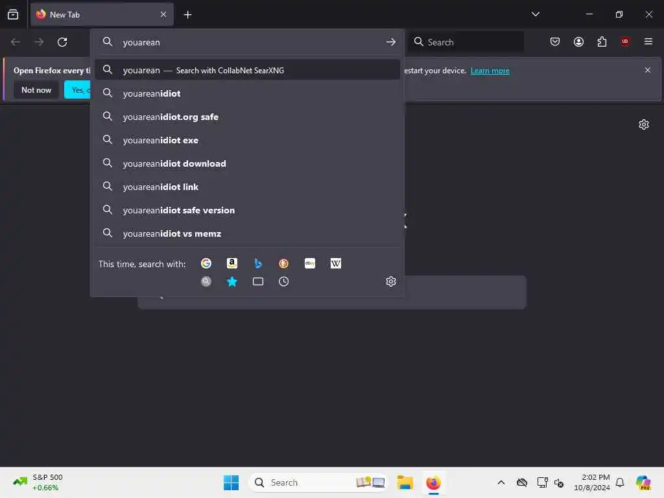The height and width of the screenshot is (498, 664).
Task: Show hidden tray icons chevron
Action: [x=501, y=482]
